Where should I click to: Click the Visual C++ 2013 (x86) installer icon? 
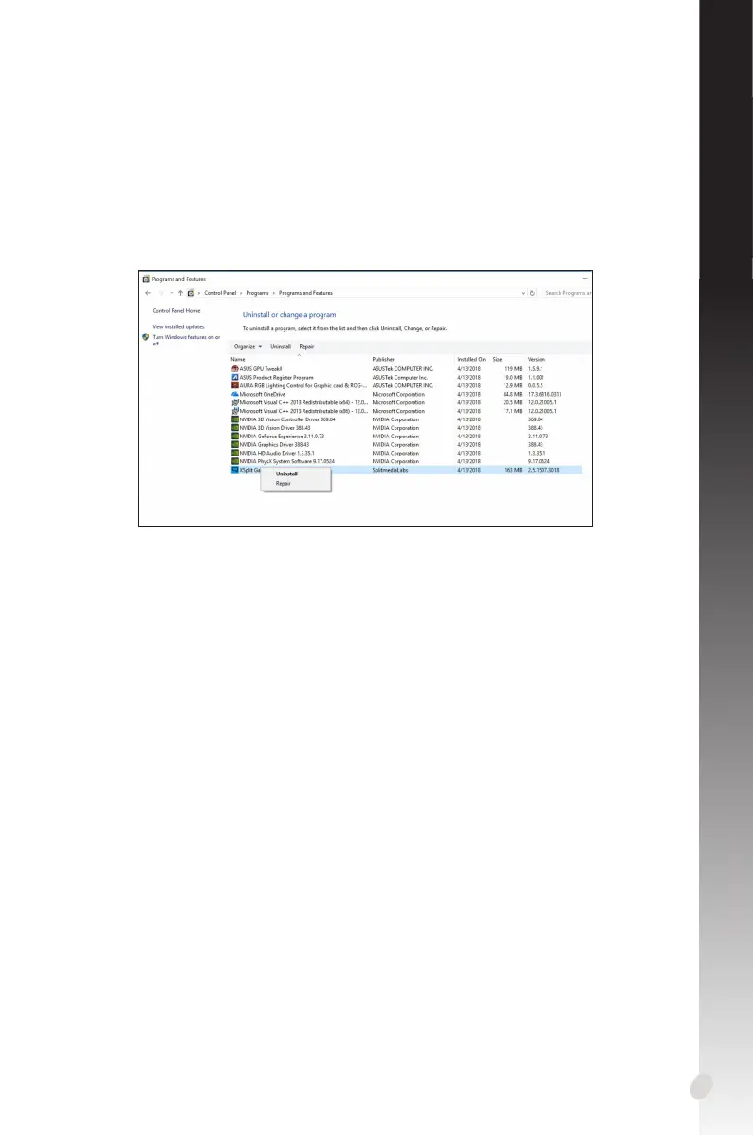point(235,411)
